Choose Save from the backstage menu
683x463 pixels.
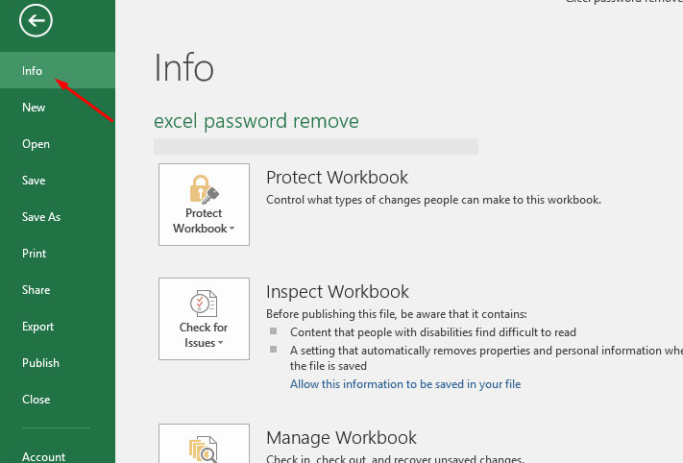[34, 181]
